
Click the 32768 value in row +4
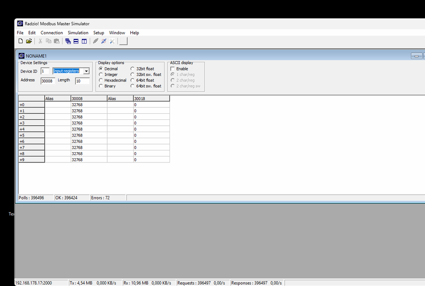[89, 129]
